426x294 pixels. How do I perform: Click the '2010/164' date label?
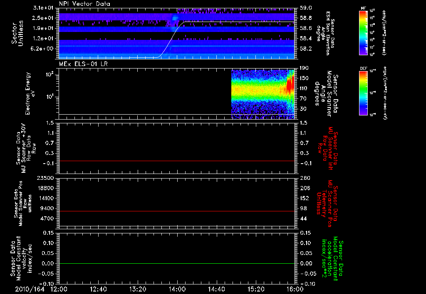click(30, 289)
